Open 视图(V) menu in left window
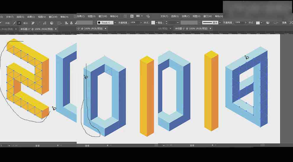 [42, 17]
